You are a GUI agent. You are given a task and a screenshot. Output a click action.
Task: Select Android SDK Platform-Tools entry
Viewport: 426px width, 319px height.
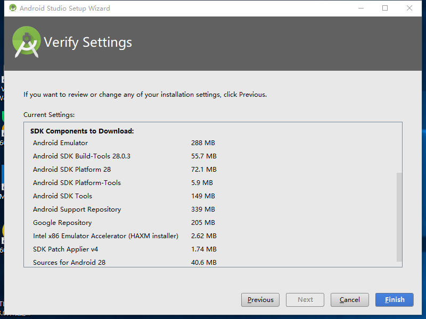coord(77,183)
